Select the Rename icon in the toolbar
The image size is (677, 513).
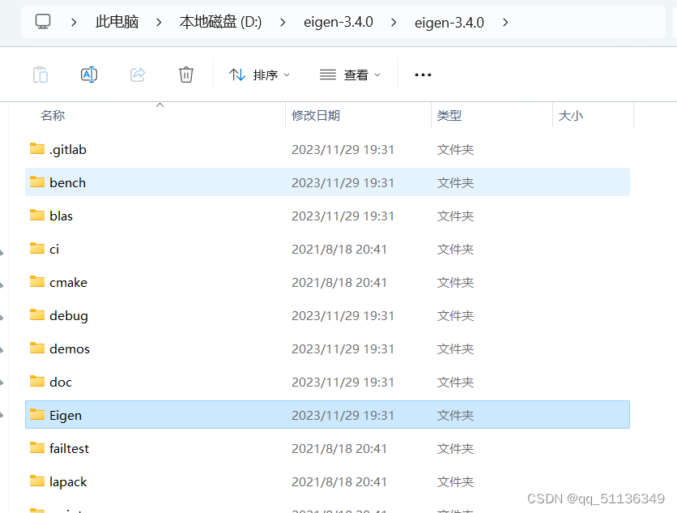tap(89, 74)
